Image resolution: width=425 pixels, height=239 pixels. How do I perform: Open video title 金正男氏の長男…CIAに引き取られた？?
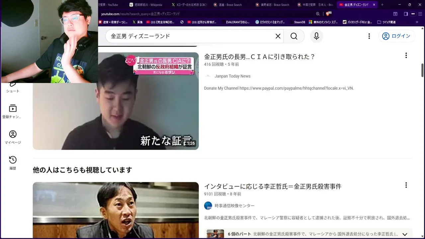tap(260, 57)
